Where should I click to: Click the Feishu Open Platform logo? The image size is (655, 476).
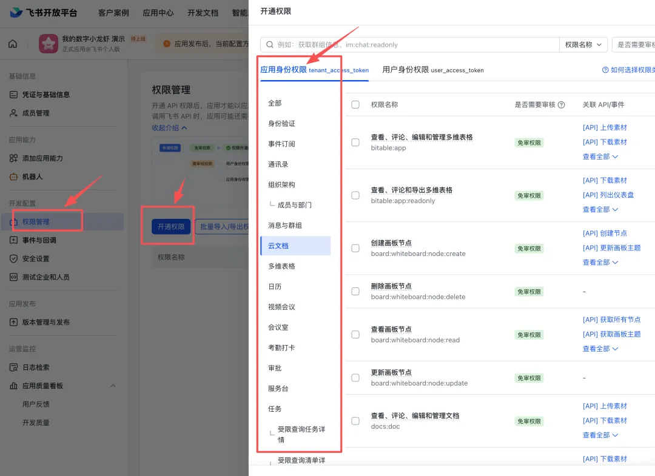[x=44, y=13]
